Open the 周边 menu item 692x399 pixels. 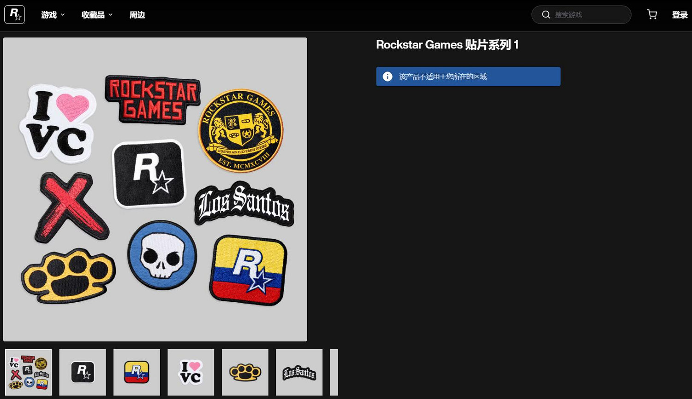(137, 14)
